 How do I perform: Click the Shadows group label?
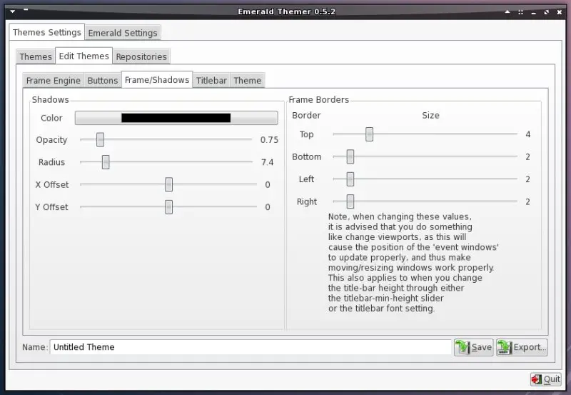50,100
